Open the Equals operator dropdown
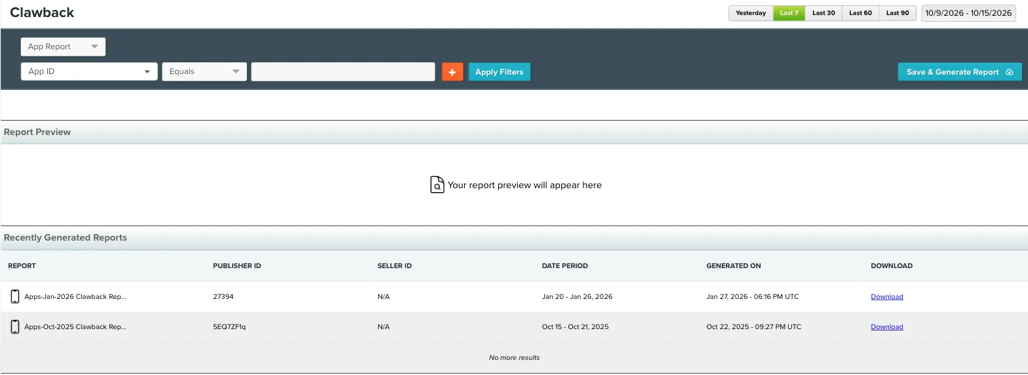The image size is (1028, 375). (x=205, y=71)
